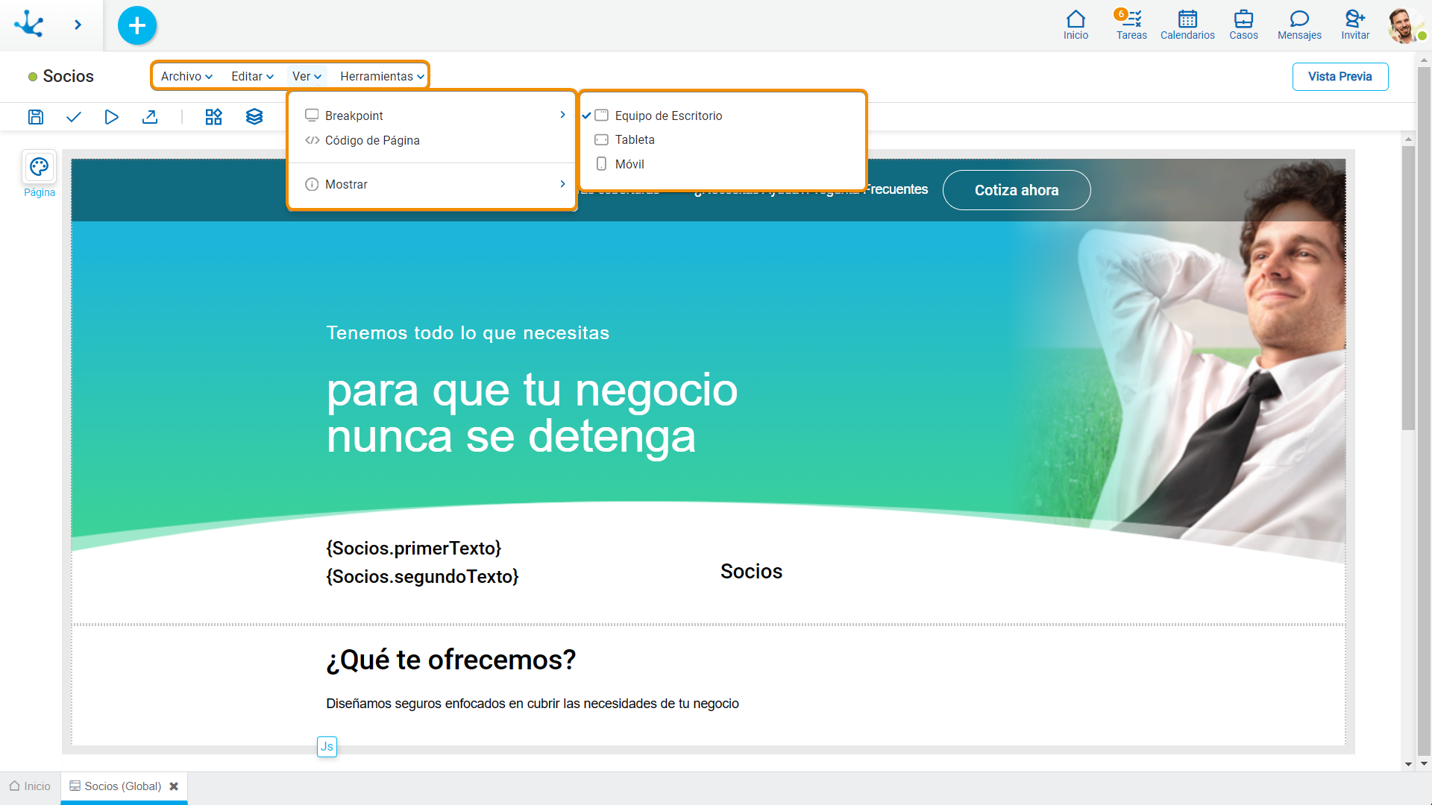Click the Cotiza ahora button
The width and height of the screenshot is (1432, 805).
tap(1016, 190)
